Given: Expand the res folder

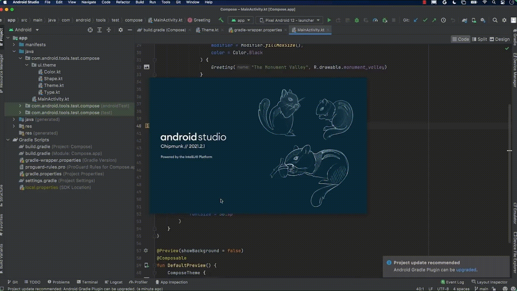Looking at the screenshot, I should 14,126.
